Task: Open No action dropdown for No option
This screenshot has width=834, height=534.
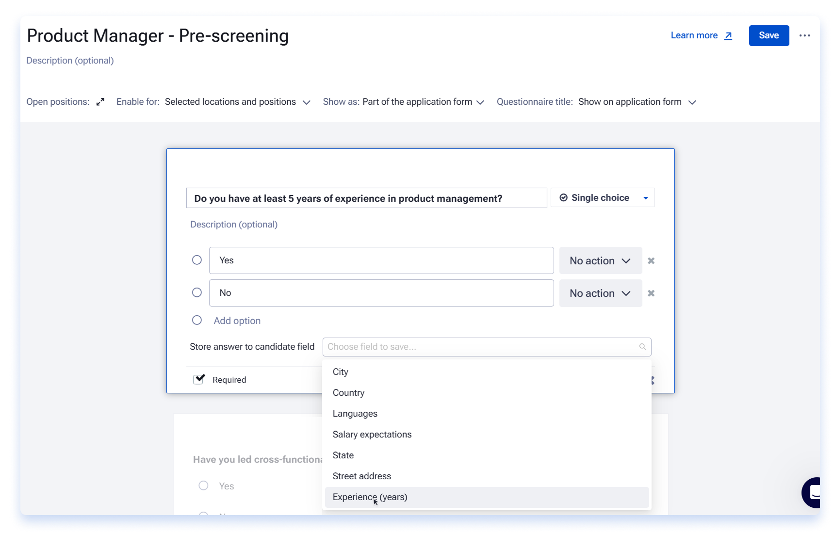Action: coord(601,293)
